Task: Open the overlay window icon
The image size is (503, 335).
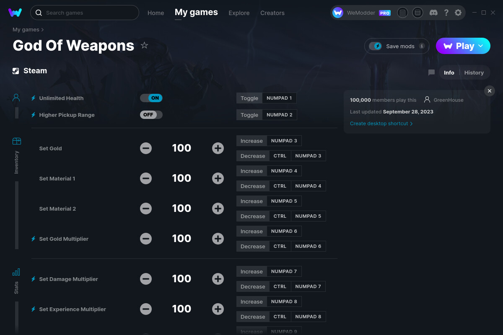Action: 417,13
